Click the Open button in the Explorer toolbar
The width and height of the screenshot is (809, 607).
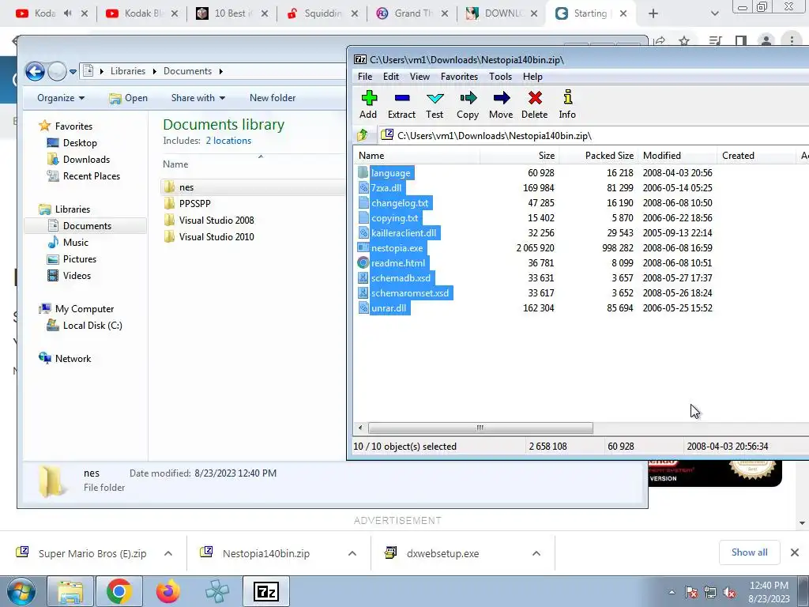click(x=129, y=98)
